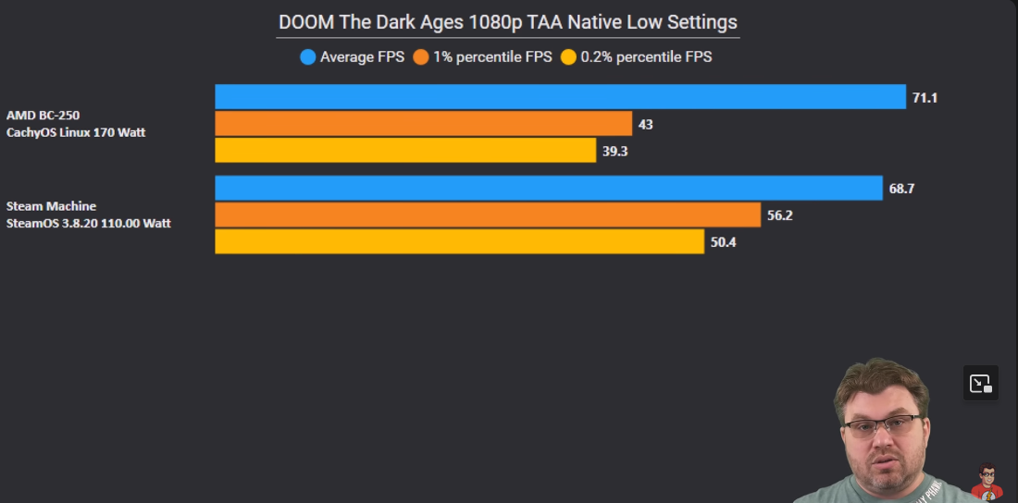Viewport: 1018px width, 503px height.
Task: Select the SteamOS 3.8.20 110.00 Watt label
Action: (x=88, y=223)
